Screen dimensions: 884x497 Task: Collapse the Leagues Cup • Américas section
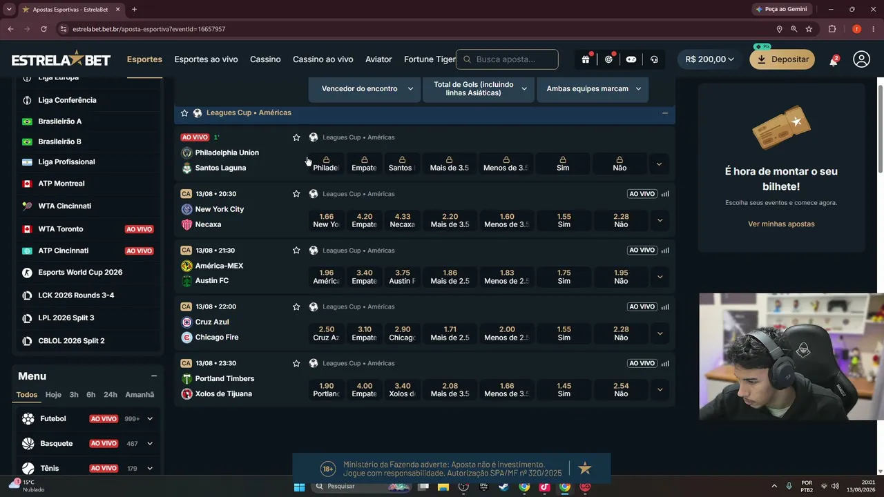pyautogui.click(x=665, y=113)
